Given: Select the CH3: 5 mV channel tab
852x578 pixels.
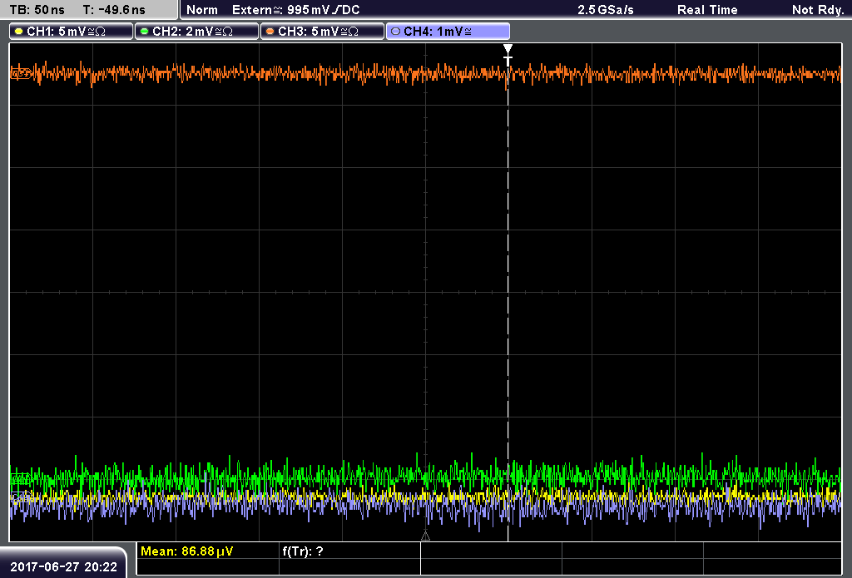Looking at the screenshot, I should (x=322, y=32).
